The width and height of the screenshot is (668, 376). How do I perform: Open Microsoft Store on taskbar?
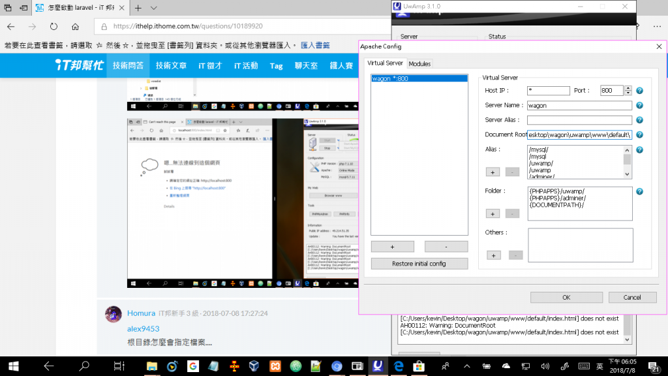click(419, 366)
